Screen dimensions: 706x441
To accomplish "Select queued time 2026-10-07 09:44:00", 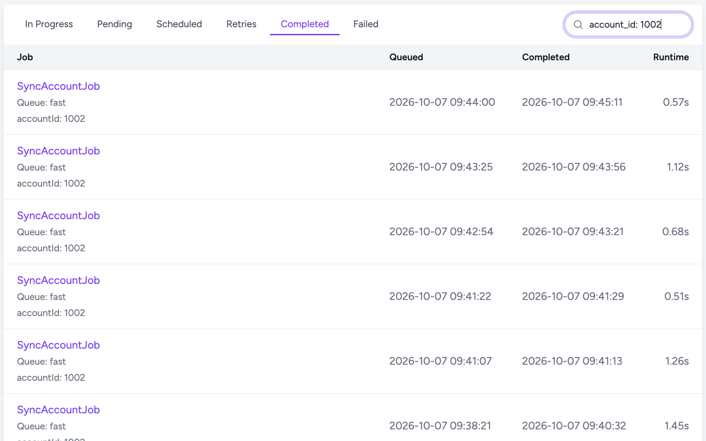I will coord(442,102).
